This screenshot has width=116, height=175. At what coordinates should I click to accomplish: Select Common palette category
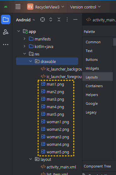pyautogui.click(x=93, y=42)
